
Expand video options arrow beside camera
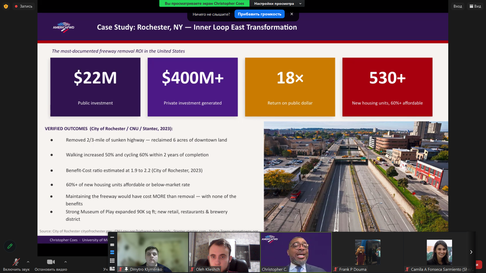(x=66, y=262)
